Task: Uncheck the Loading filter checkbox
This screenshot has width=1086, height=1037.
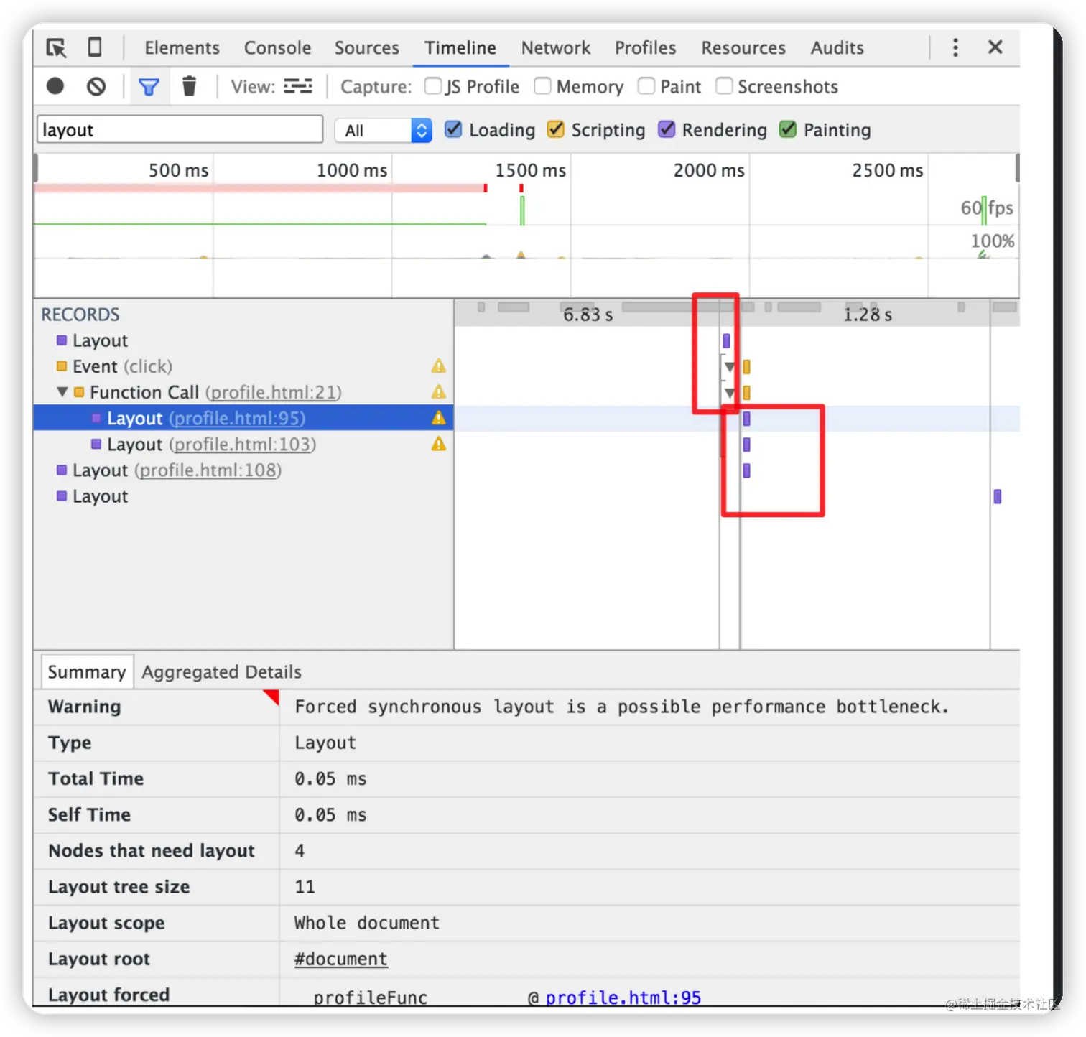Action: 453,129
